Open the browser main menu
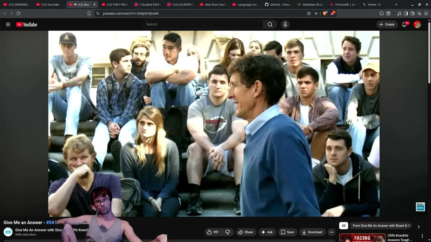This screenshot has height=242, width=431. point(426,13)
